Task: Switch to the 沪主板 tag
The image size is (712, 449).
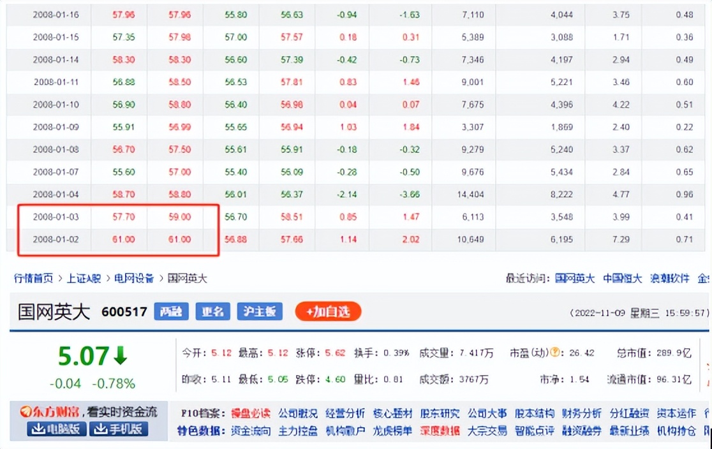Action: [x=258, y=312]
